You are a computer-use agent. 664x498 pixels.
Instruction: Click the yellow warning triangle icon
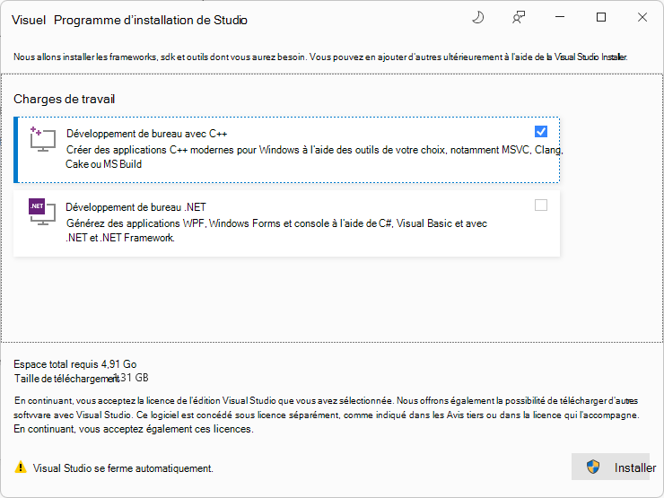[21, 467]
